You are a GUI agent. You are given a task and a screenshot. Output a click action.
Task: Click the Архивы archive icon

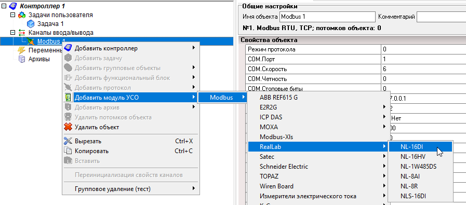pyautogui.click(x=22, y=59)
